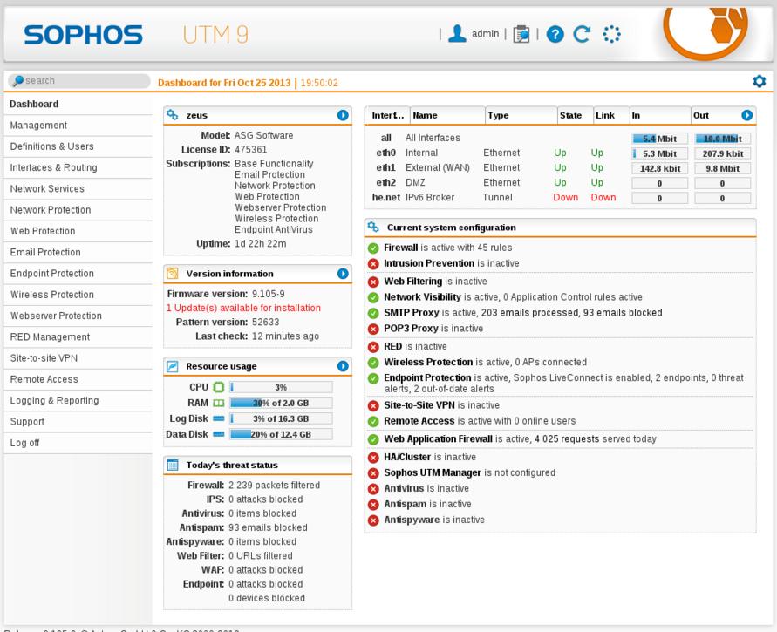Click the Uptime value 1d 22h 22m
This screenshot has width=777, height=632.
(x=260, y=244)
